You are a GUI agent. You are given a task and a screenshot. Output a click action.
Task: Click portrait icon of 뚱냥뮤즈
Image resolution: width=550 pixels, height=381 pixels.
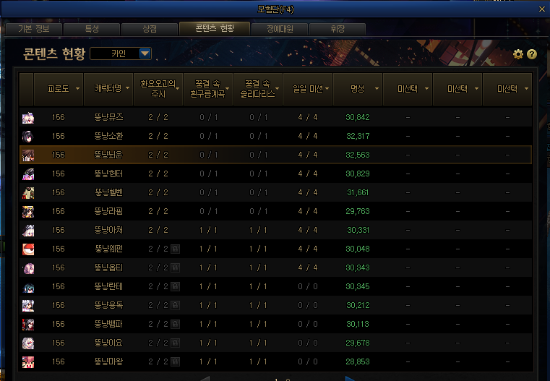28,117
